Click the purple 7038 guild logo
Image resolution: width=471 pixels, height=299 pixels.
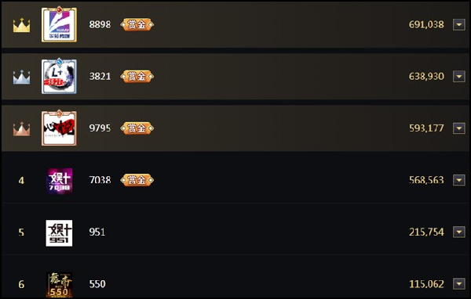pyautogui.click(x=59, y=181)
